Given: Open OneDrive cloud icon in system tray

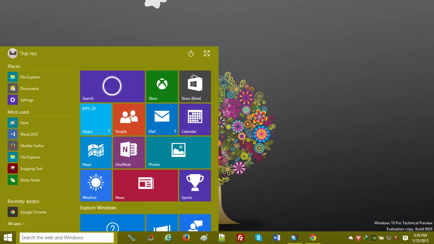Looking at the screenshot, I should (x=350, y=238).
